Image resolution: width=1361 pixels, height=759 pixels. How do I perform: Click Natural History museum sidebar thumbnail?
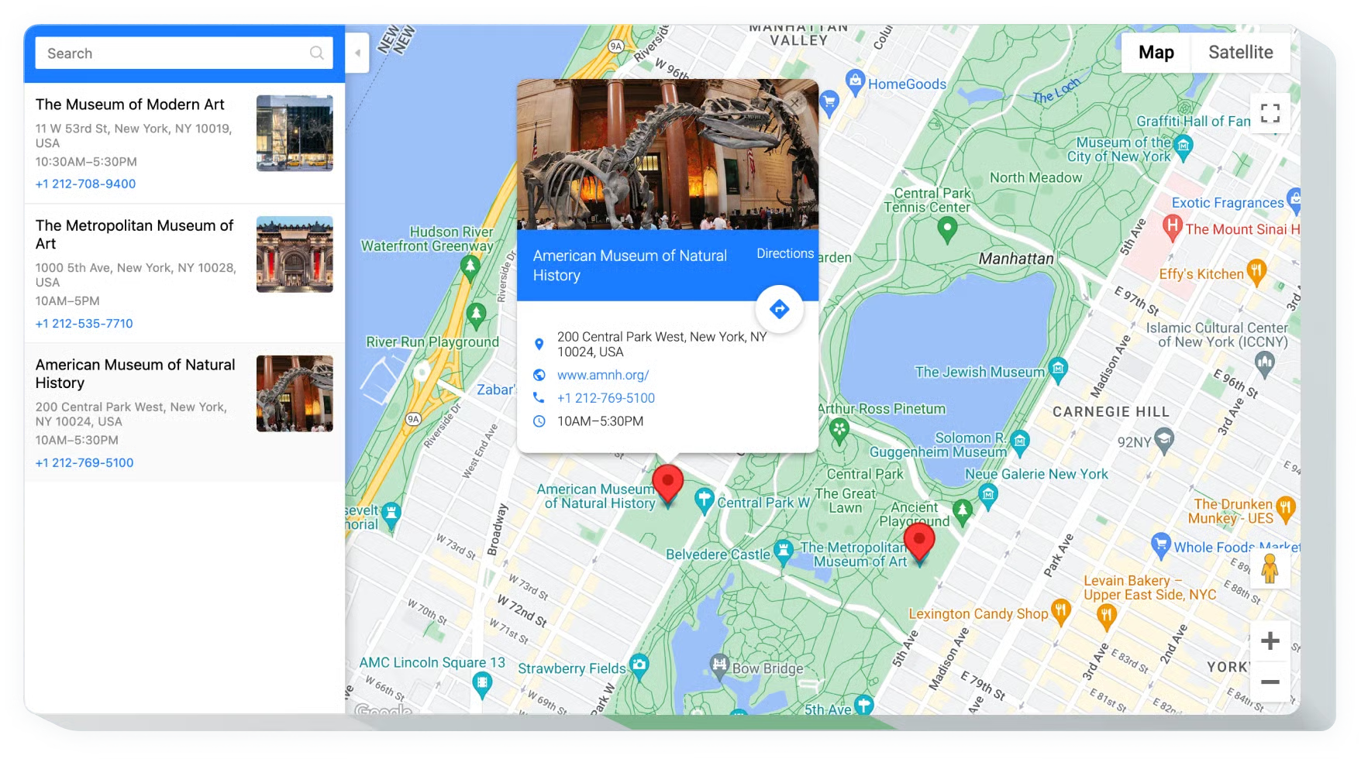[x=295, y=393]
